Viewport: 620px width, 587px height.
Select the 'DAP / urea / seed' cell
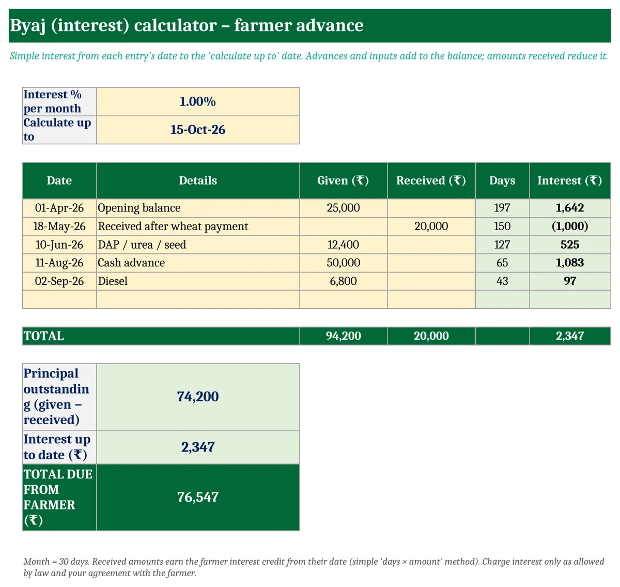pos(198,245)
